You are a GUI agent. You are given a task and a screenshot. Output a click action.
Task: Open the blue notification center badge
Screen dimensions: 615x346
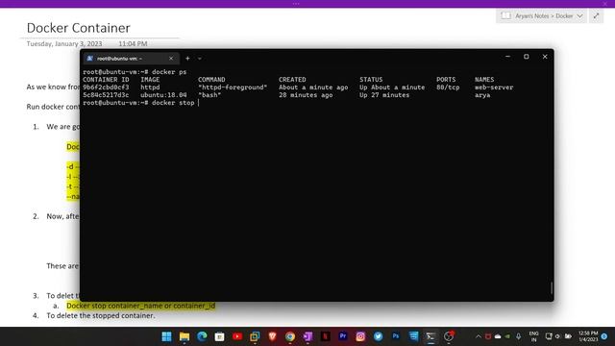[604, 336]
